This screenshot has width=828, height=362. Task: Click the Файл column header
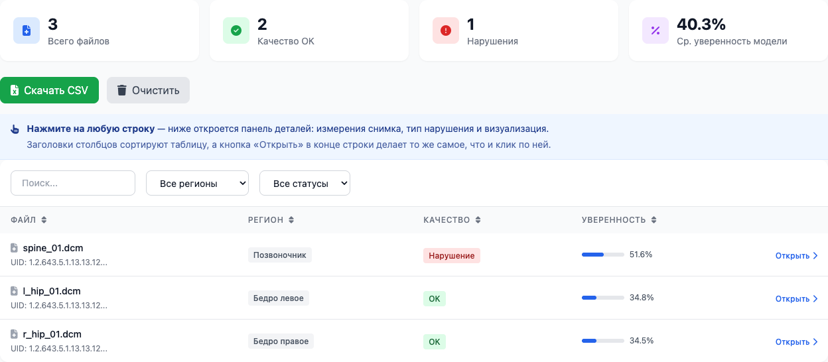point(29,220)
